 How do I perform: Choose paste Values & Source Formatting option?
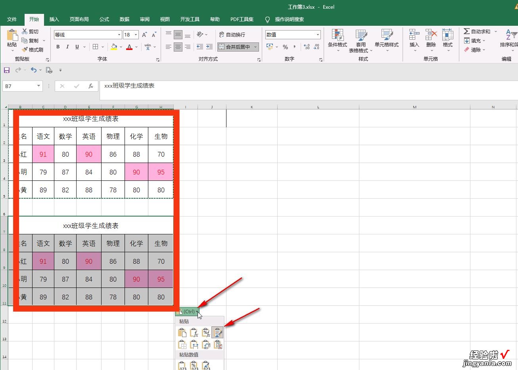point(206,366)
